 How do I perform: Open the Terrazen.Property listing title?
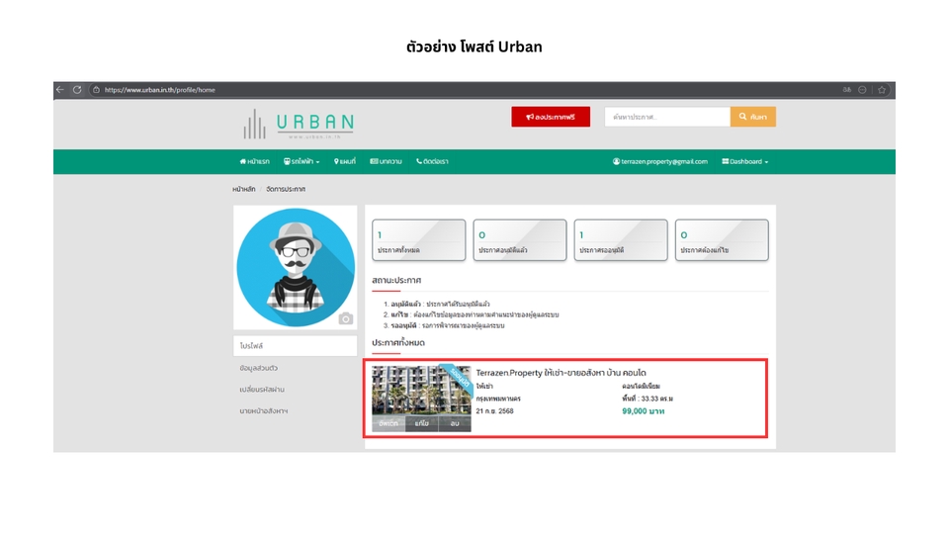[561, 373]
